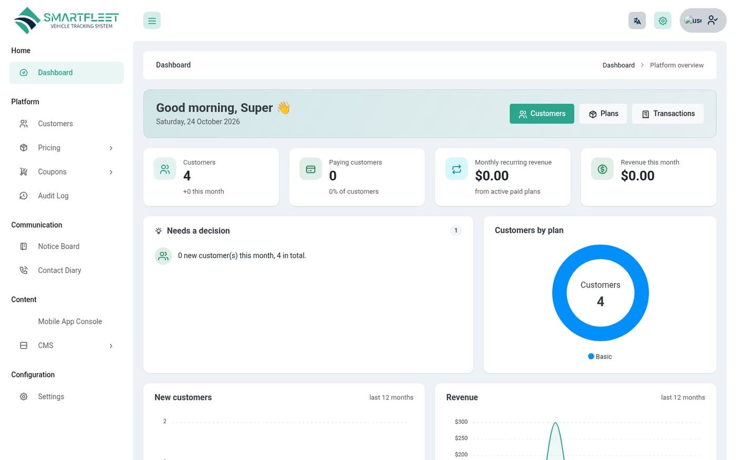Image resolution: width=737 pixels, height=460 pixels.
Task: Click the CMS layout icon in sidebar
Action: click(x=24, y=345)
